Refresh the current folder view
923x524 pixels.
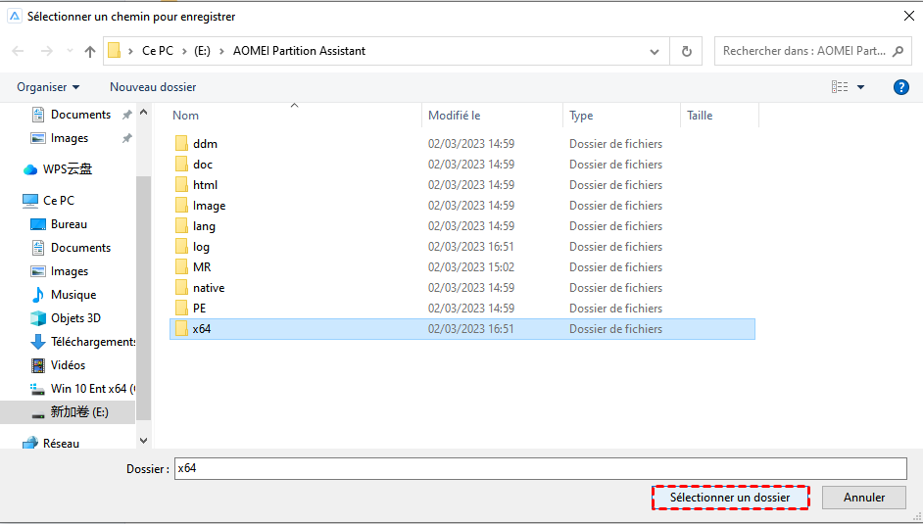tap(686, 51)
